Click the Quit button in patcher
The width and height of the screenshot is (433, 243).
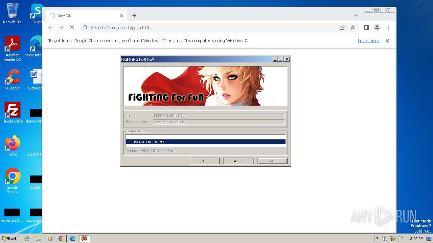[205, 161]
